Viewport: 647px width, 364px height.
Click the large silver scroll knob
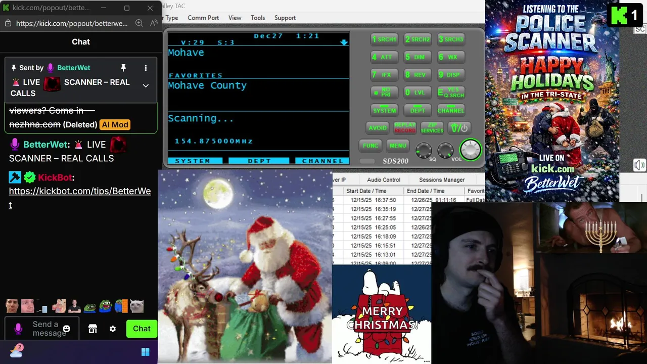click(x=471, y=149)
